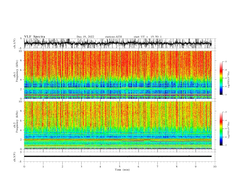
Task: Click the ch.1 color bar log(PSD) label
Action: [x=229, y=80]
